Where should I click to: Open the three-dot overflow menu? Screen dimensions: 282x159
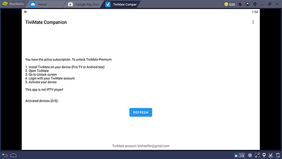click(x=253, y=22)
